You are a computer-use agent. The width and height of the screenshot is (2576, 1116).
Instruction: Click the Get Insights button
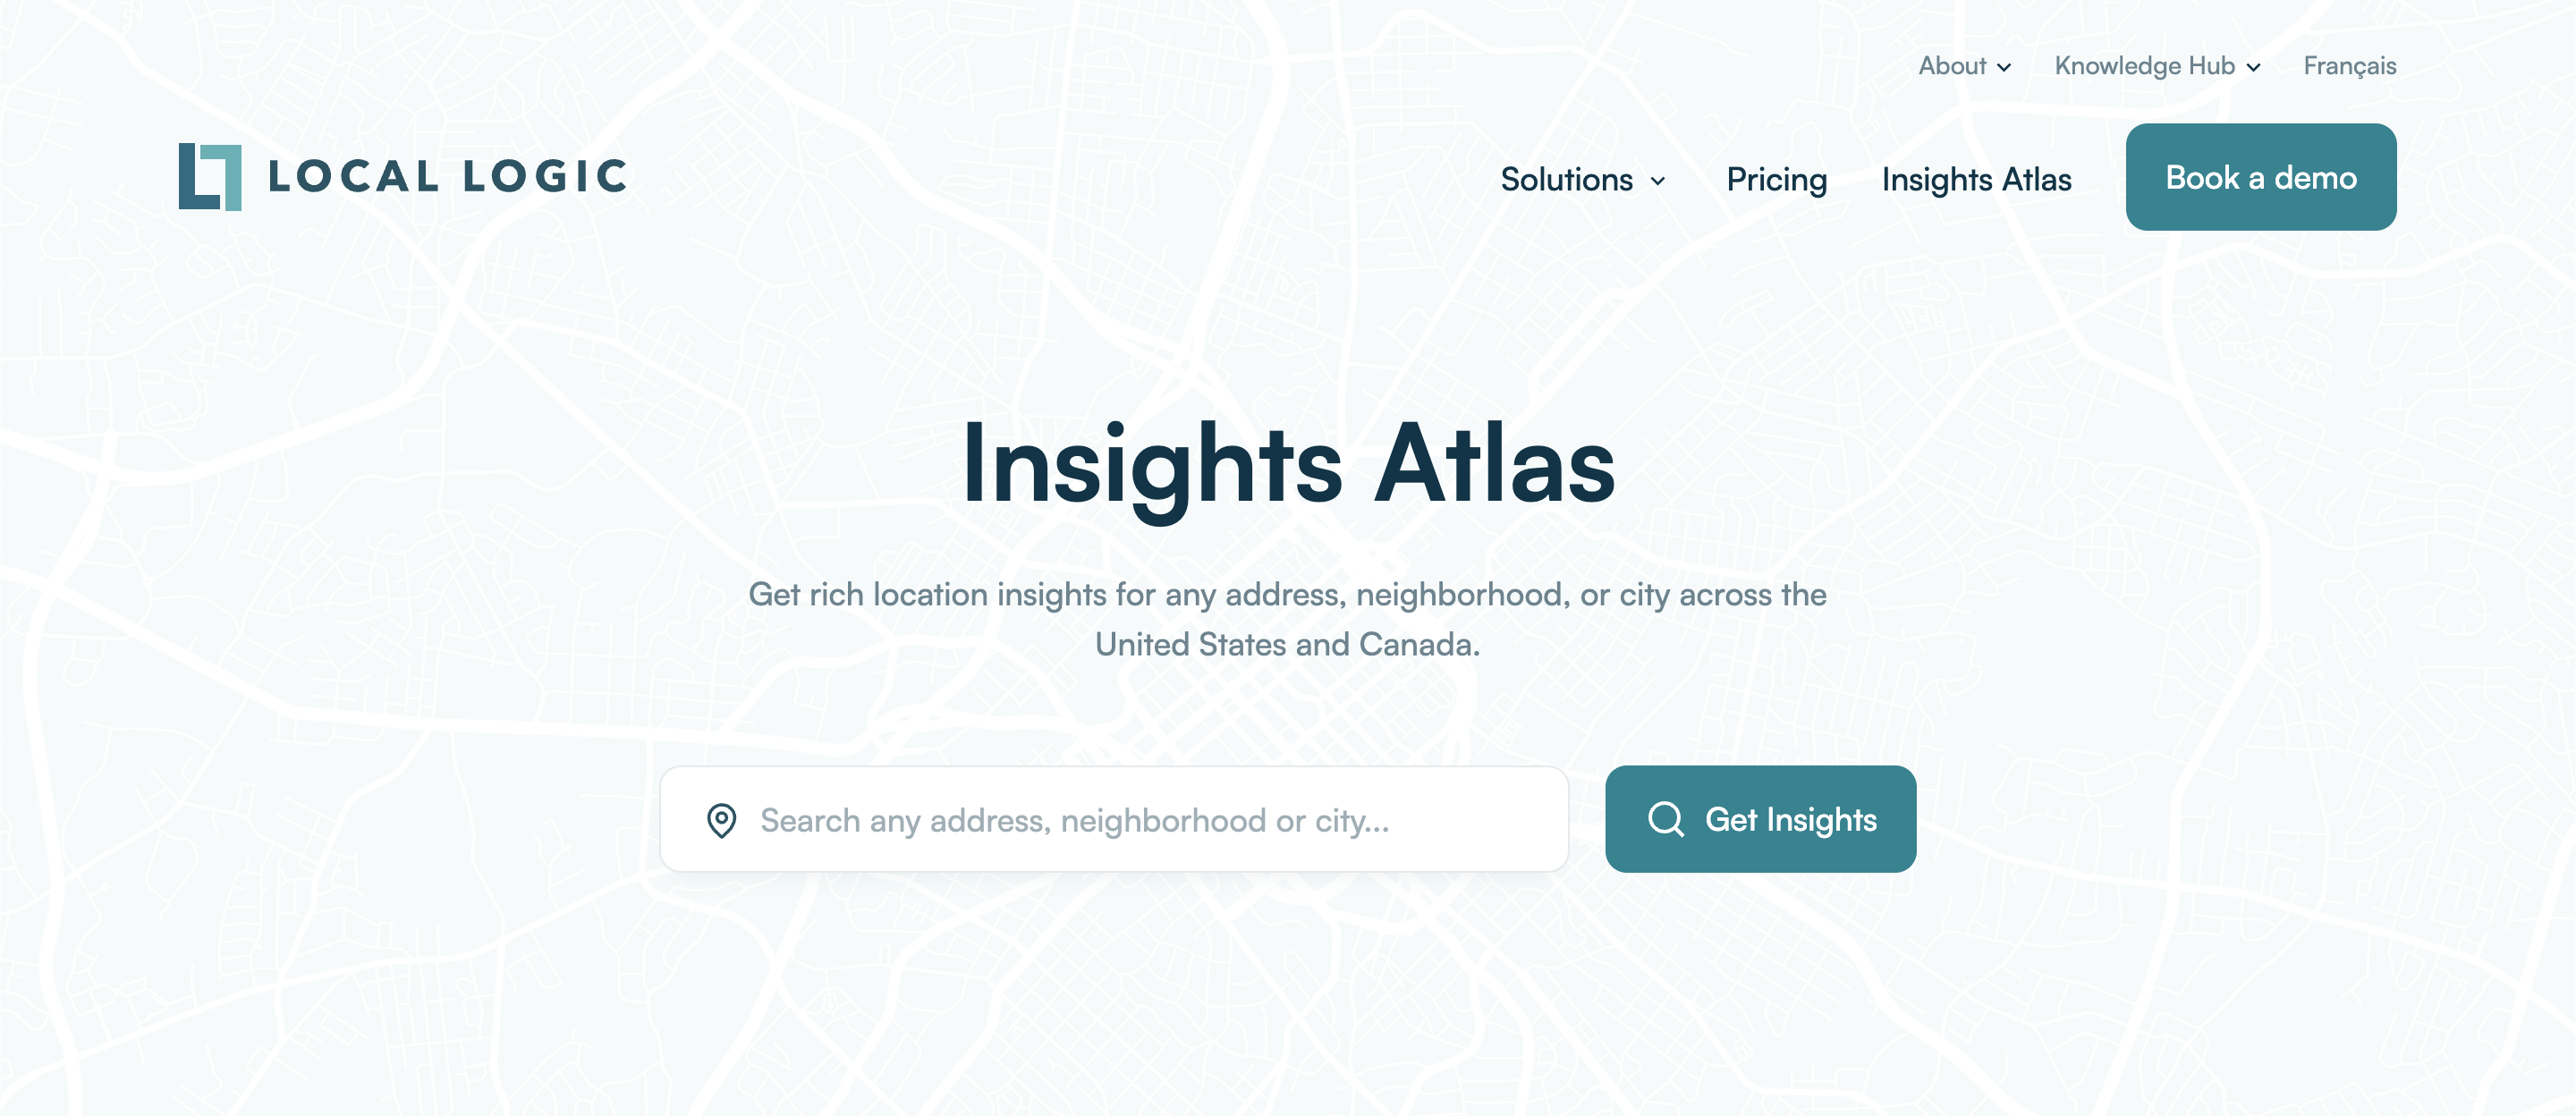point(1761,818)
